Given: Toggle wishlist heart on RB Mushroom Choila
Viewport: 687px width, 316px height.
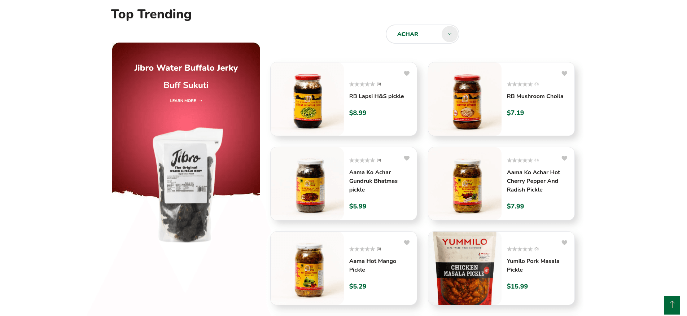Looking at the screenshot, I should [x=564, y=73].
